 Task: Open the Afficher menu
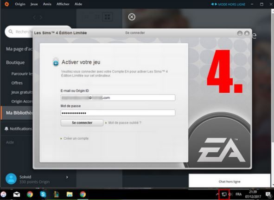(63, 4)
